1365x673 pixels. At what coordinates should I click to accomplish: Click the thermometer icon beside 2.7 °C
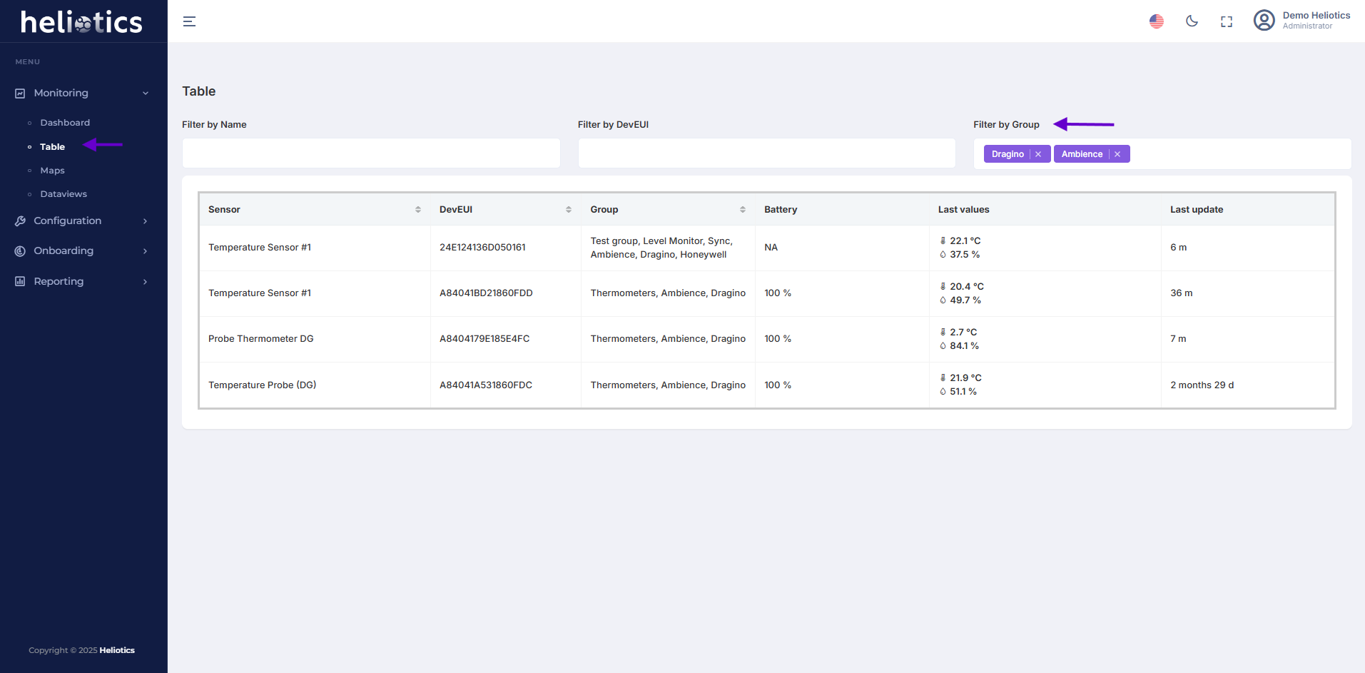point(943,333)
